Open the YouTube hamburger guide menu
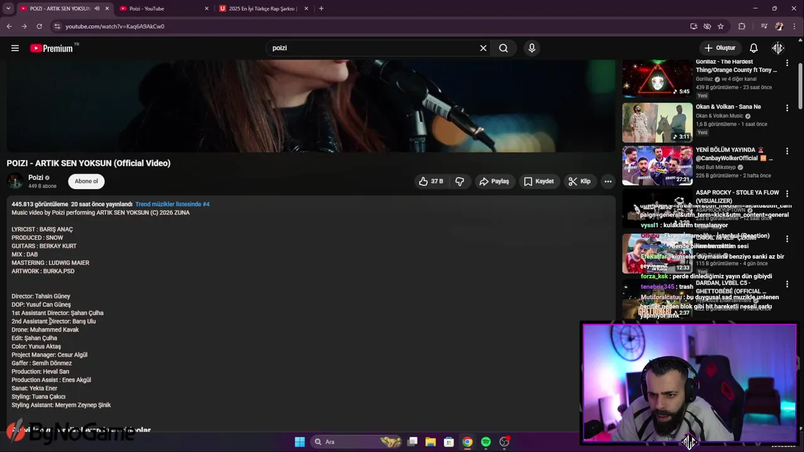 [x=15, y=48]
